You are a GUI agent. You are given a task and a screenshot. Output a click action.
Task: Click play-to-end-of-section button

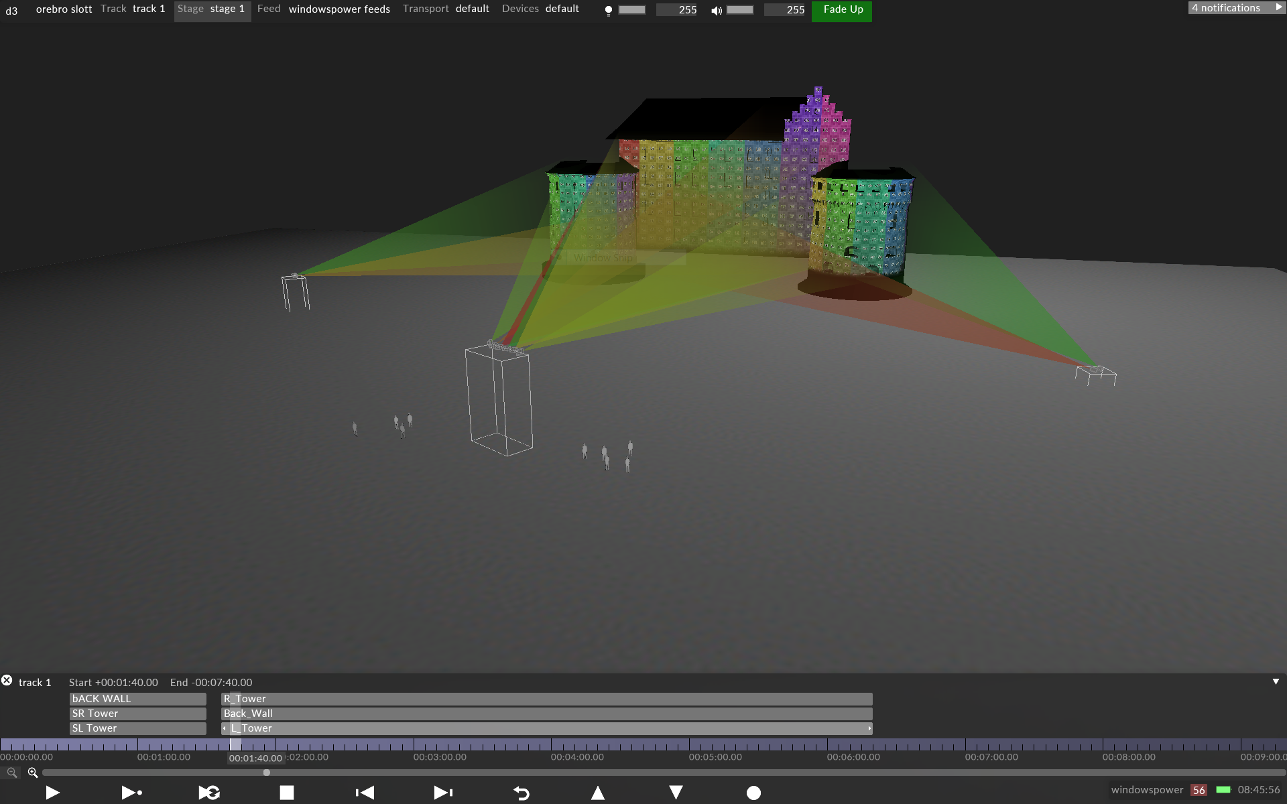click(131, 793)
